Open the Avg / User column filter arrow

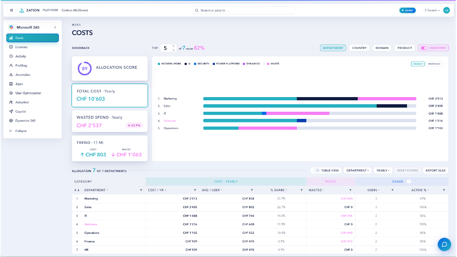[252, 190]
